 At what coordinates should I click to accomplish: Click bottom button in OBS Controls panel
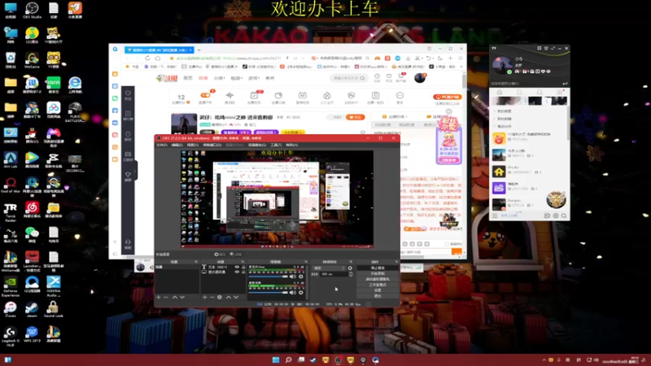click(x=378, y=296)
